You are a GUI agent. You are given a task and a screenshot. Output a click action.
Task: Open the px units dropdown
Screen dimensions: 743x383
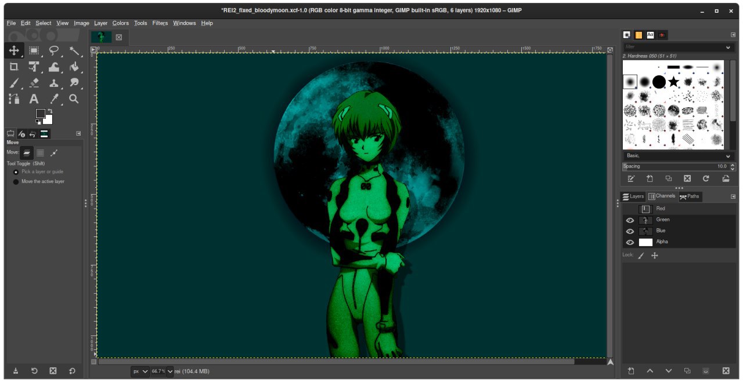coord(140,371)
